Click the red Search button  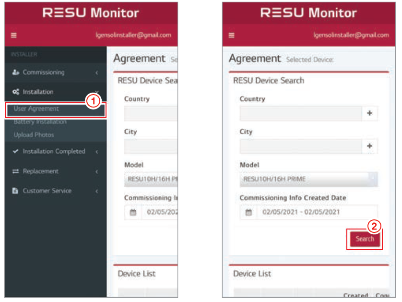point(365,239)
